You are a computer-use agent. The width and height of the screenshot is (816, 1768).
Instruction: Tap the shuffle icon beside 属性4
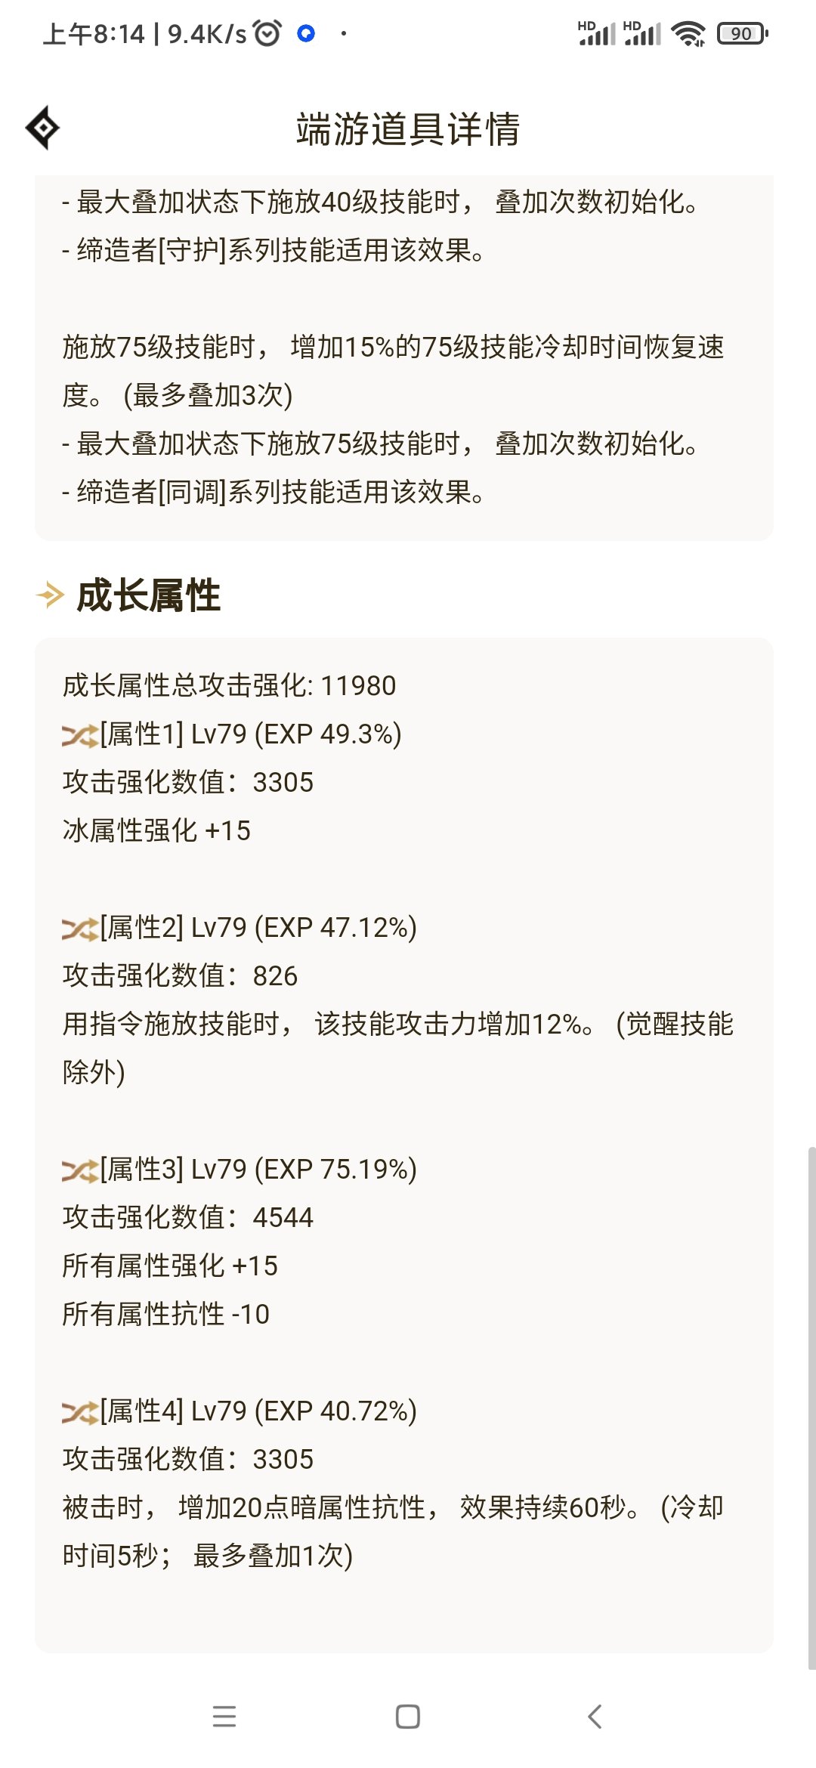coord(80,1411)
